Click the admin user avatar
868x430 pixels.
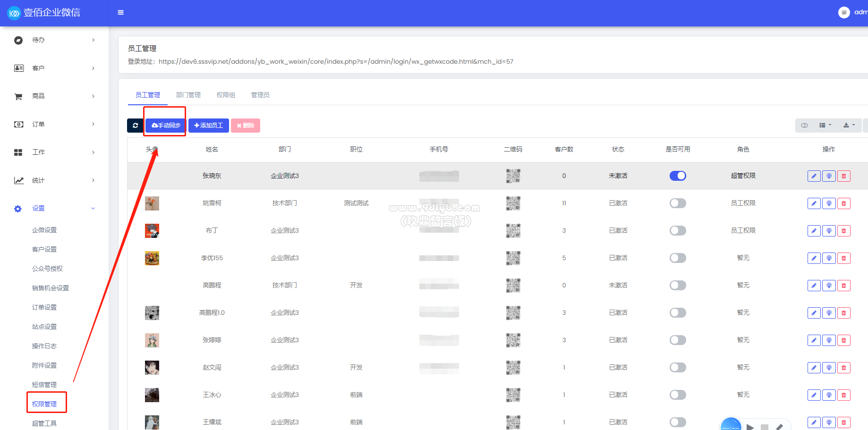pyautogui.click(x=844, y=13)
